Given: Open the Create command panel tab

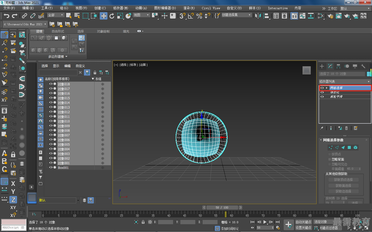Looking at the screenshot, I should click(x=322, y=66).
